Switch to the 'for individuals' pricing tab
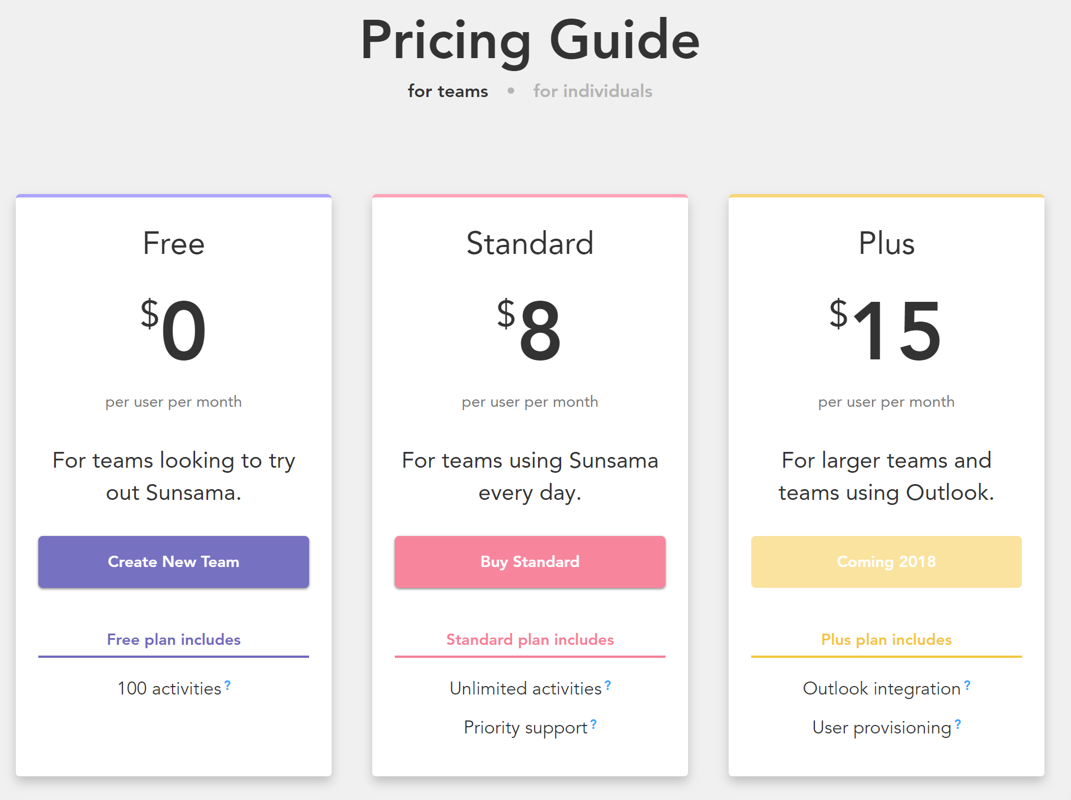1071x800 pixels. (593, 91)
